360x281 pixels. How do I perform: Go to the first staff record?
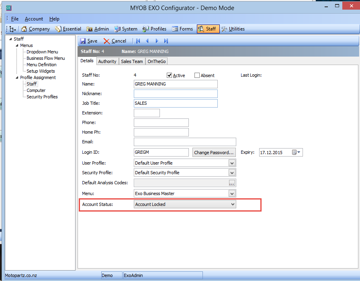pos(138,41)
